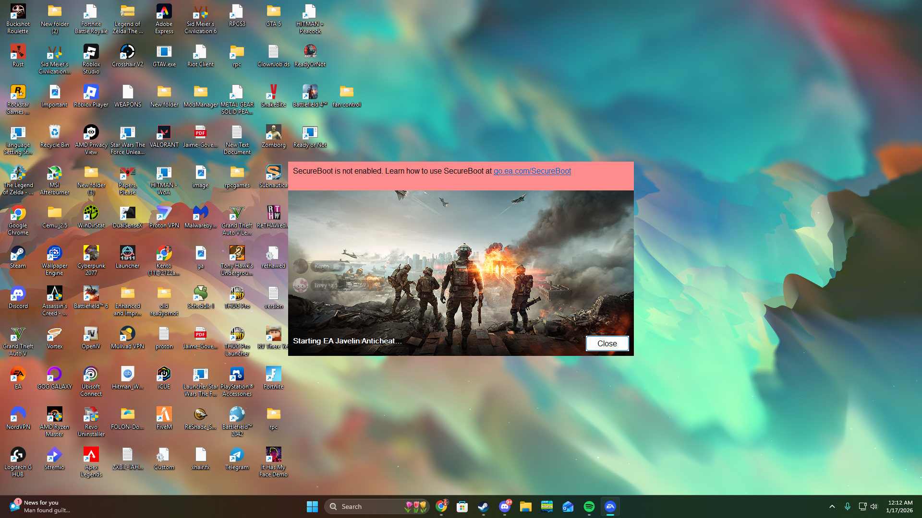Show hidden system tray icons
This screenshot has width=922, height=518.
click(832, 506)
